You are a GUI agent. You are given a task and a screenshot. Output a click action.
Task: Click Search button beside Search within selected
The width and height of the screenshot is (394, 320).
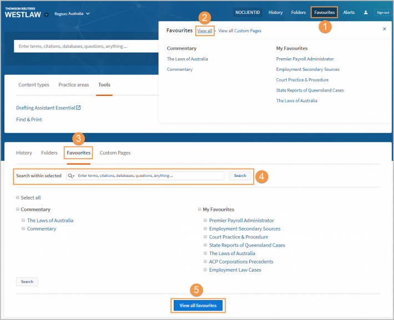240,176
